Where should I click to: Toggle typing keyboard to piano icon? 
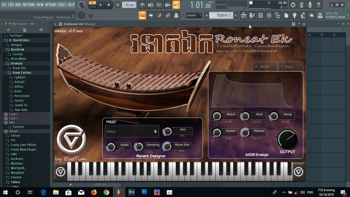[142, 15]
